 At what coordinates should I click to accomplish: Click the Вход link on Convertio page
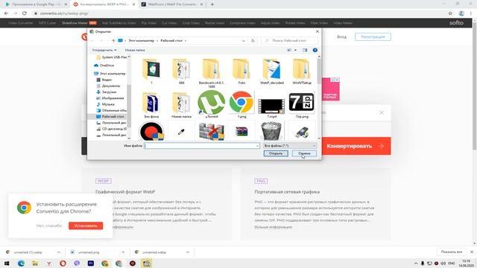[x=341, y=36]
